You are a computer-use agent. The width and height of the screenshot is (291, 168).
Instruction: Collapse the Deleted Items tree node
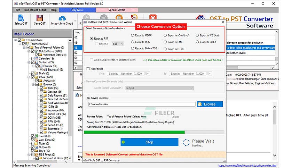pyautogui.click(x=29, y=51)
